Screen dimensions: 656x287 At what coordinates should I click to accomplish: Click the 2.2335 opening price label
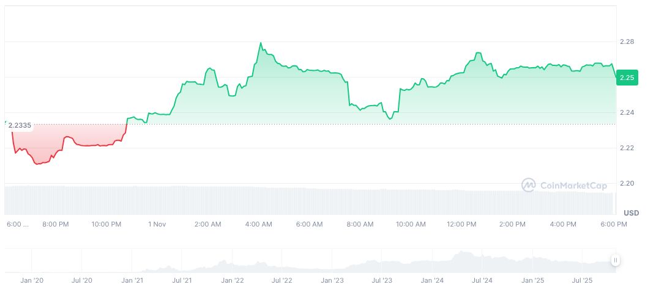point(20,125)
